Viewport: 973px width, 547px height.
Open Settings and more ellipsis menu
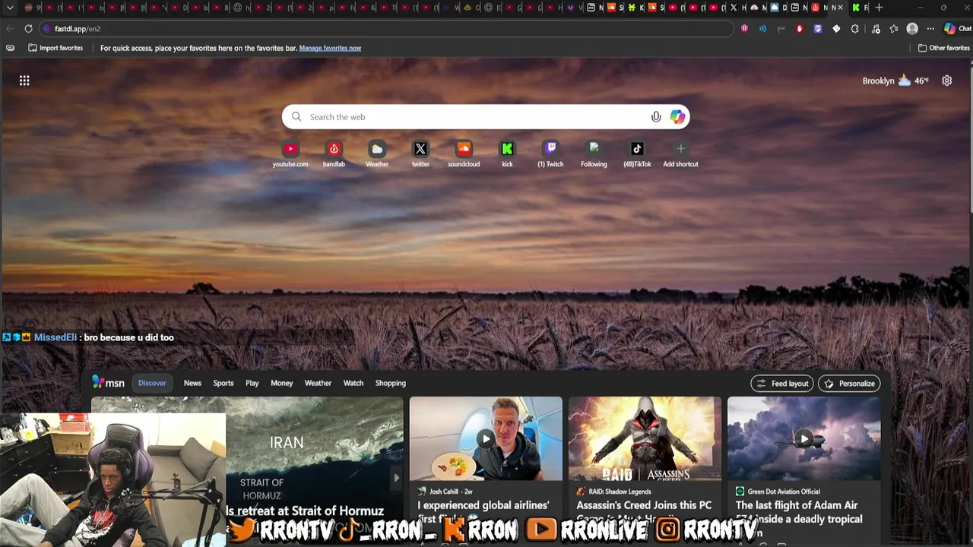coord(930,29)
